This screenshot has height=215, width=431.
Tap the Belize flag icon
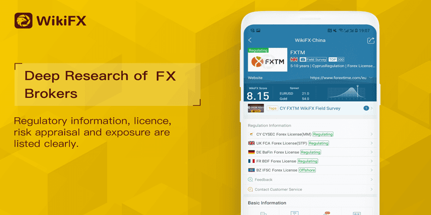coord(251,170)
